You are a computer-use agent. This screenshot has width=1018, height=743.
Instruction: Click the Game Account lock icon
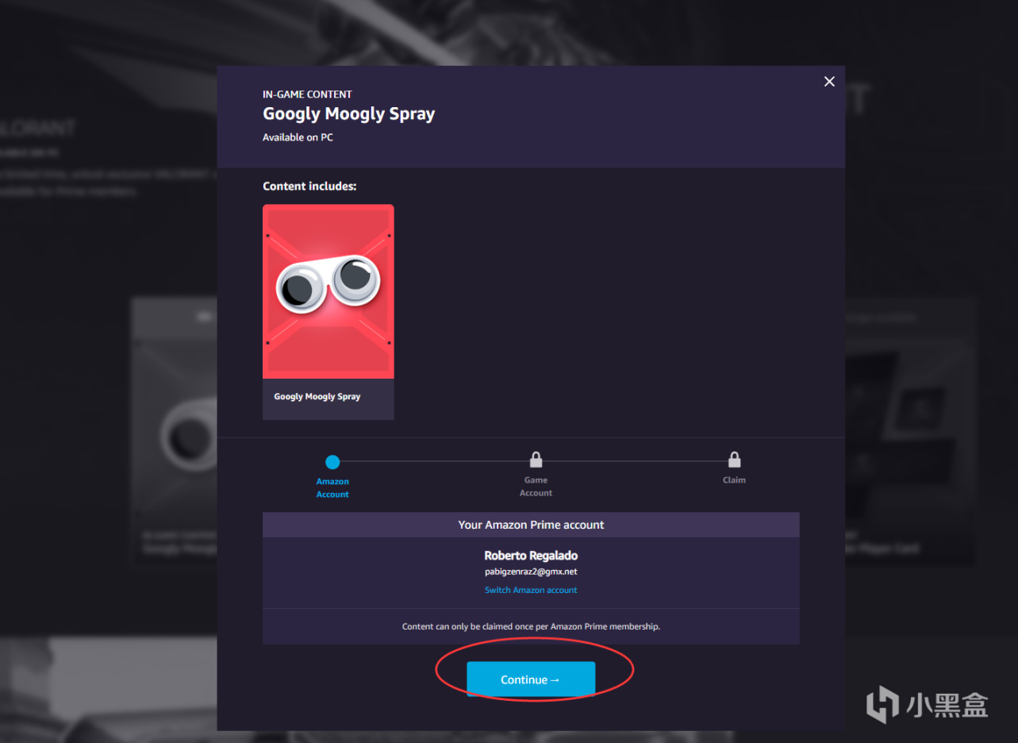536,460
